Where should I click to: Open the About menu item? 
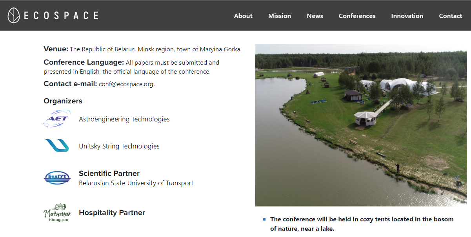click(x=243, y=16)
